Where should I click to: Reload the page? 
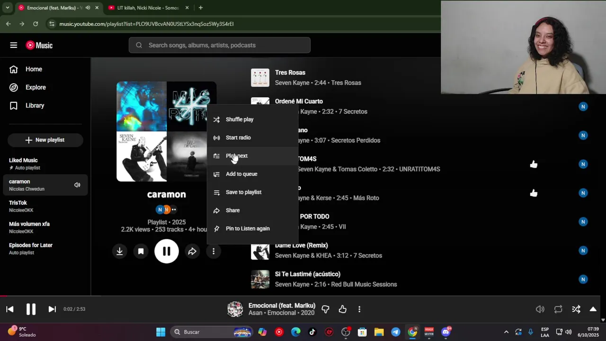click(x=36, y=24)
